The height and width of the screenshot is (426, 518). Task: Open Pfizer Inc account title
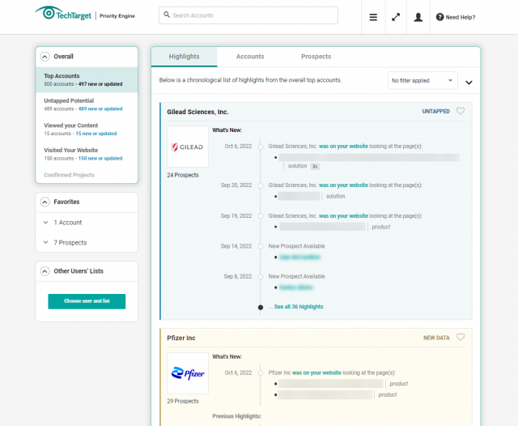181,338
